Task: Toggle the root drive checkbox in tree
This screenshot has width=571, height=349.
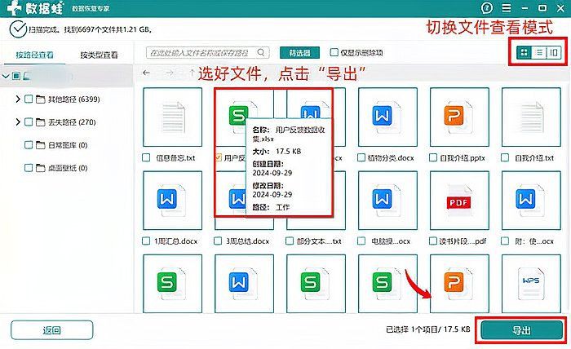Action: tap(16, 76)
